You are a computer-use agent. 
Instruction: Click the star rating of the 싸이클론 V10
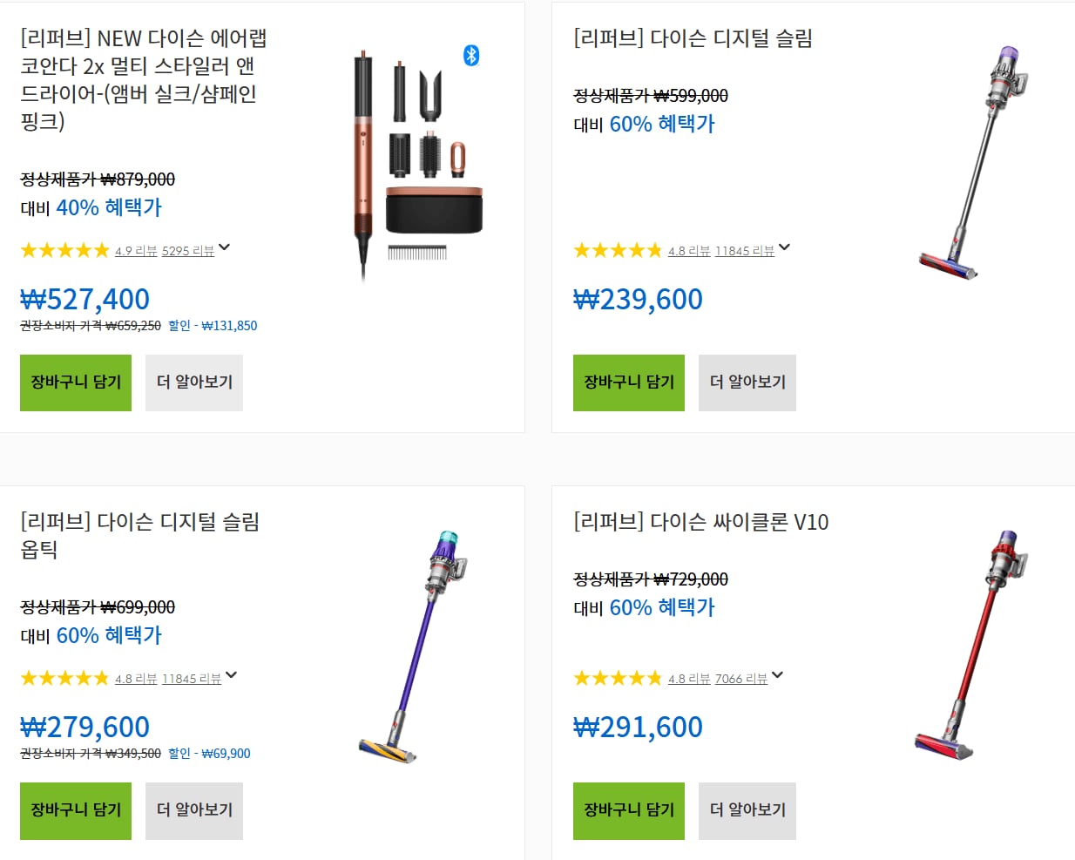[x=619, y=679]
